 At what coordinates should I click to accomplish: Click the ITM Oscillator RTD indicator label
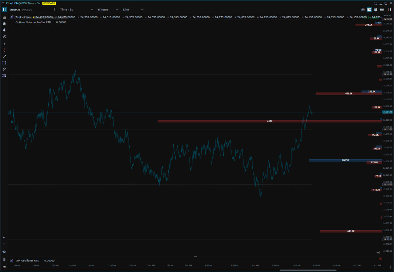coord(27,261)
